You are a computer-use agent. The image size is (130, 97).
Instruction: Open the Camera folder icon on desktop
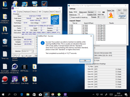pyautogui.click(x=5, y=5)
